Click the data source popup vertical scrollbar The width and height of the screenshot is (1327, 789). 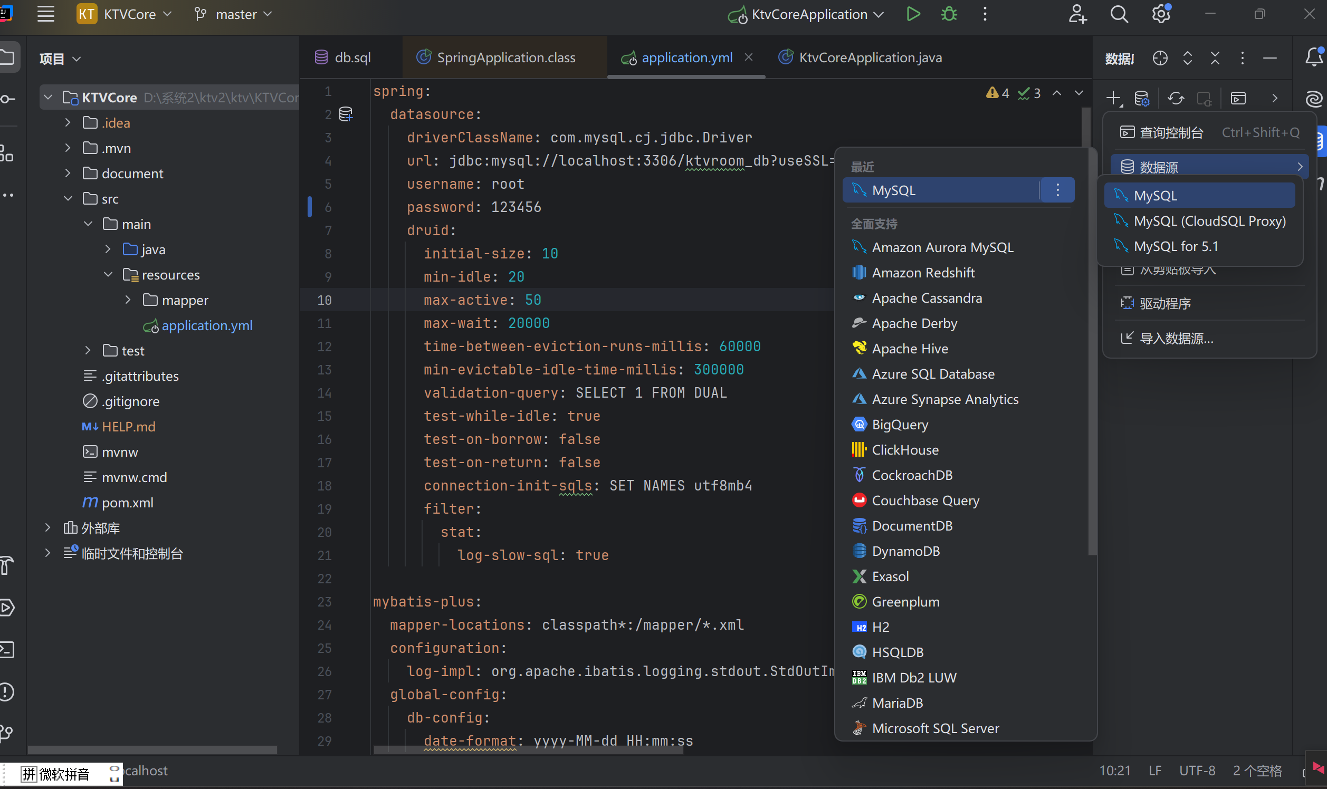click(1092, 351)
